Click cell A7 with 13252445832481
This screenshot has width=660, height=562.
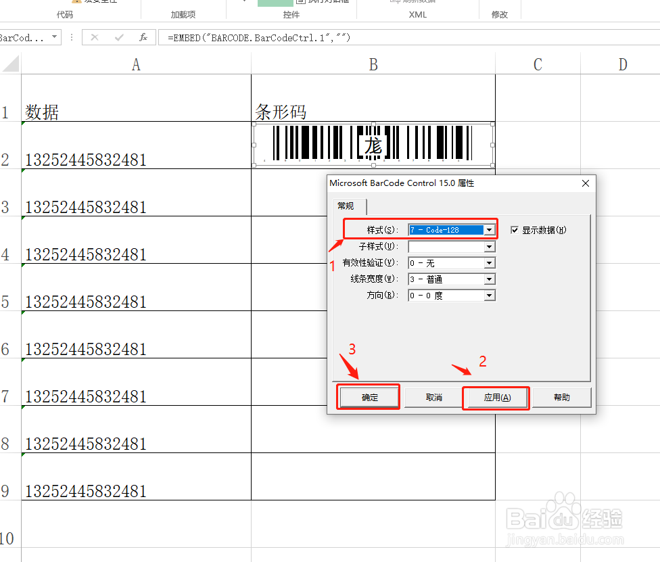click(136, 382)
